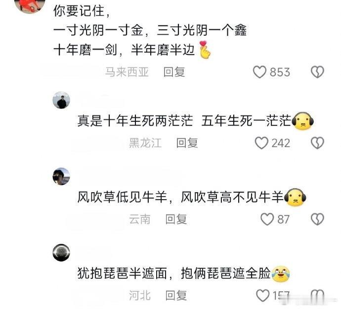Dislike the Heilongjiang comment
Screen dimensions: 341x309
[x=317, y=143]
